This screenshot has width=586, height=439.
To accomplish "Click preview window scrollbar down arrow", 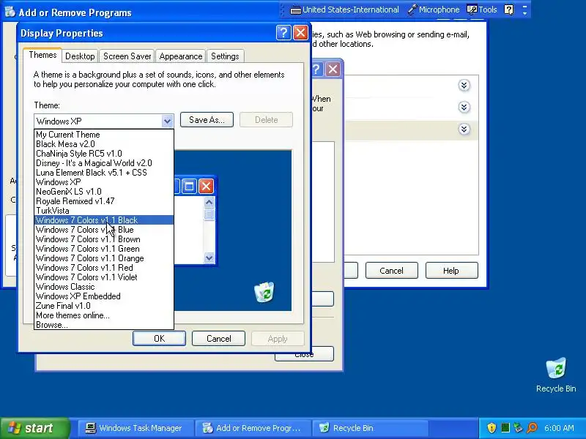I will point(209,258).
